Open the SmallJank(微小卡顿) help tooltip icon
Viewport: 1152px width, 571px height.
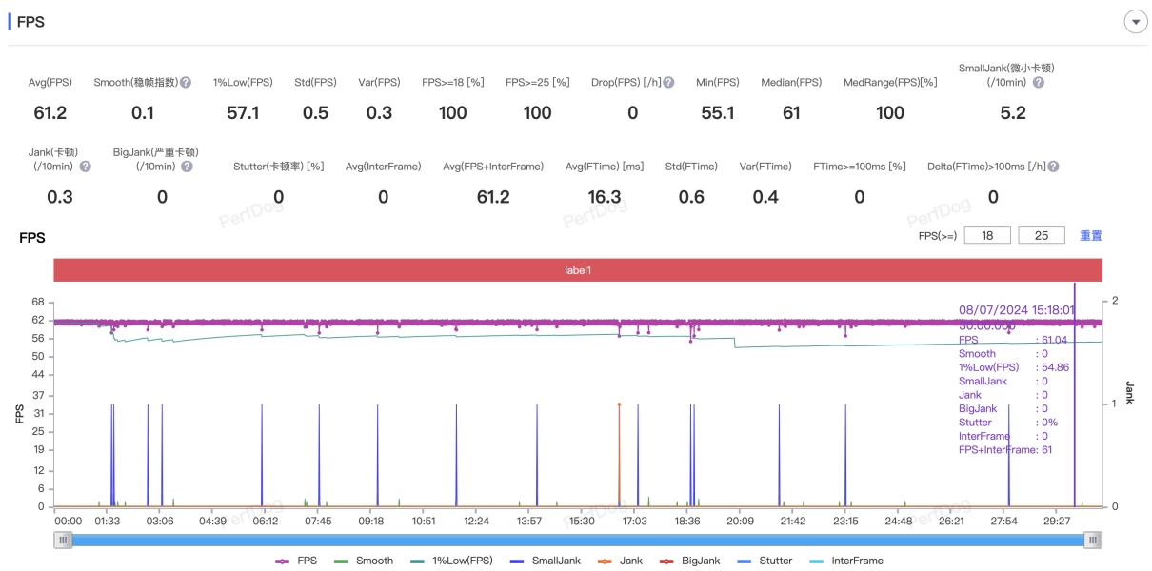tap(1038, 83)
